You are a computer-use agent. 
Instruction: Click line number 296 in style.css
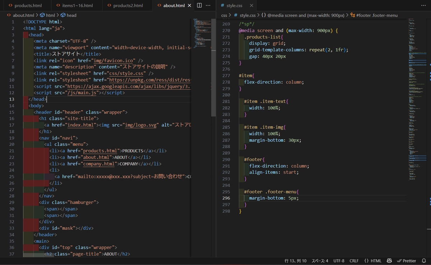[226, 198]
